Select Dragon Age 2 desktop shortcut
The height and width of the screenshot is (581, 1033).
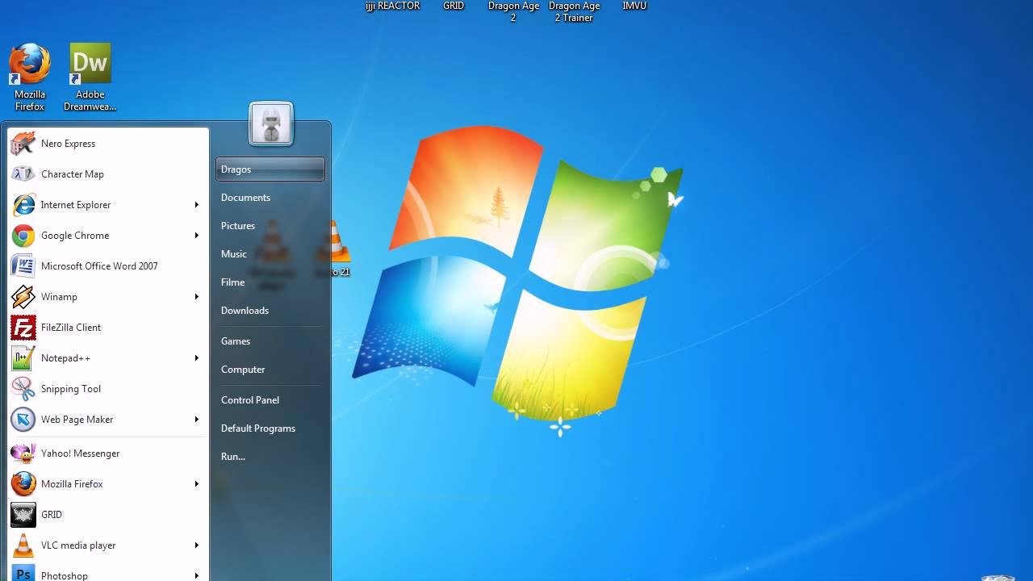(513, 11)
